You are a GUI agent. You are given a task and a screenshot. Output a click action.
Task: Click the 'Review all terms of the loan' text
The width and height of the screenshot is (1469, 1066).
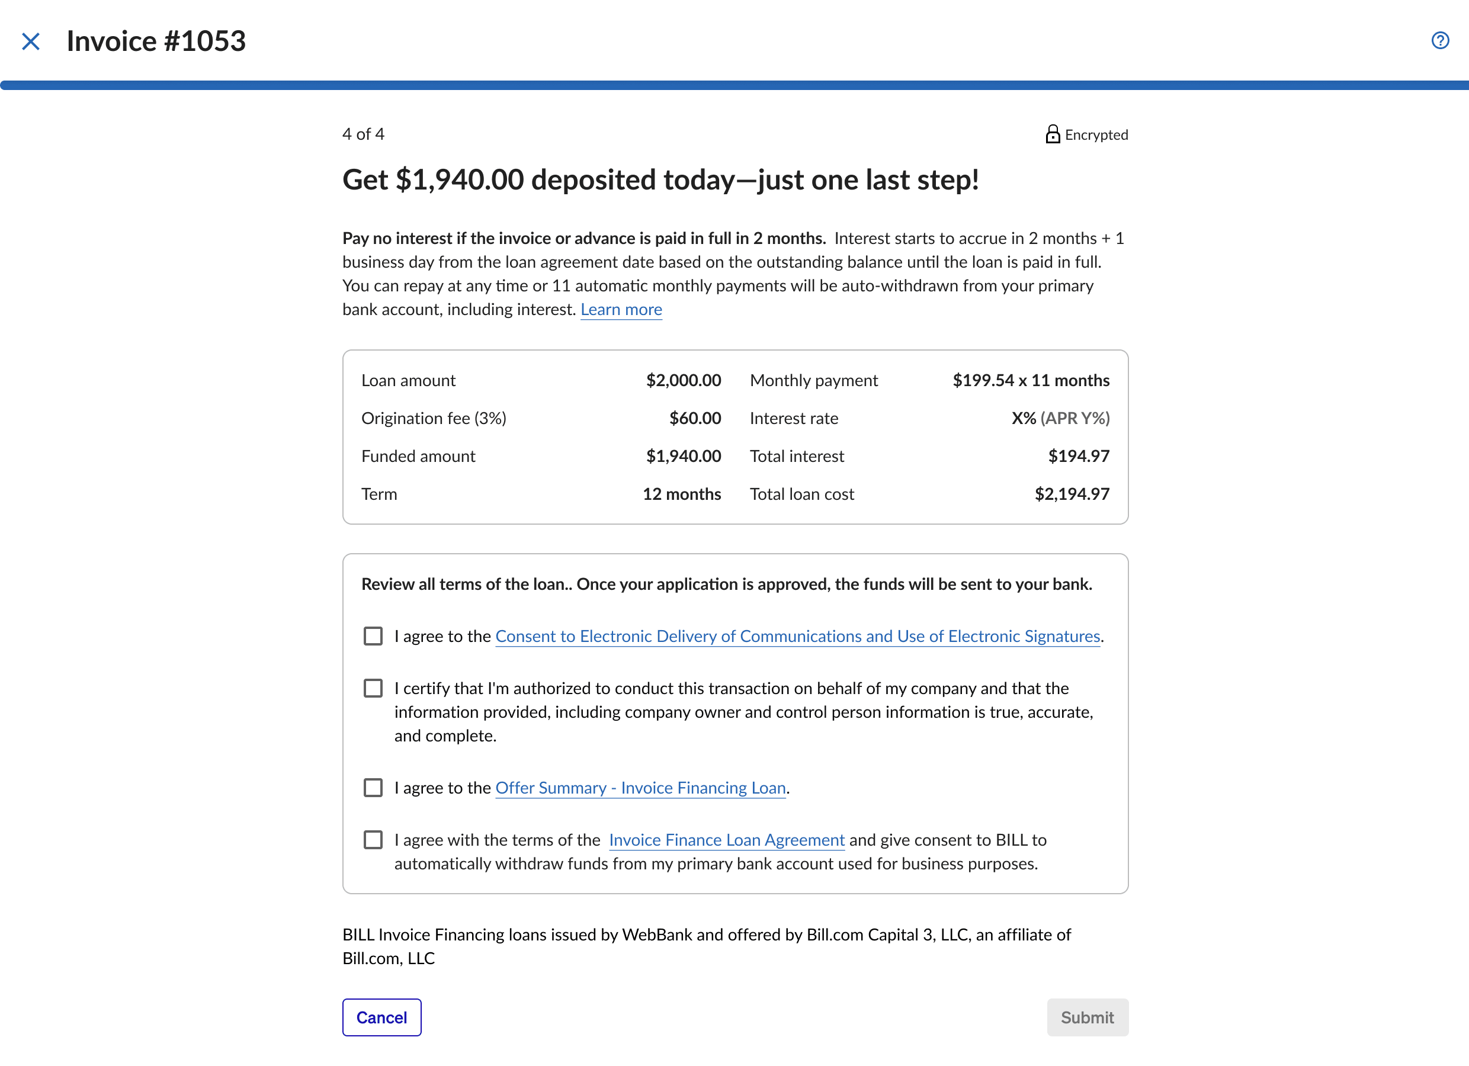pos(727,584)
